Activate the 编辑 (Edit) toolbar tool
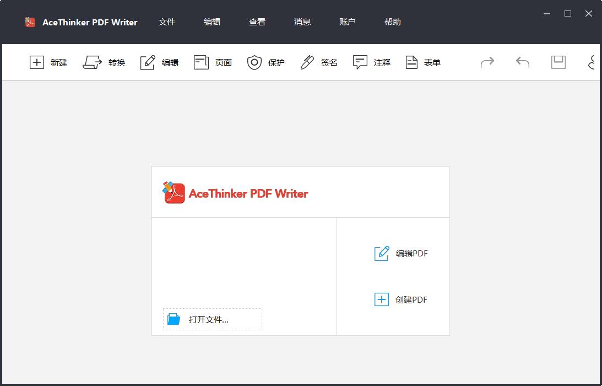602x386 pixels. click(160, 62)
